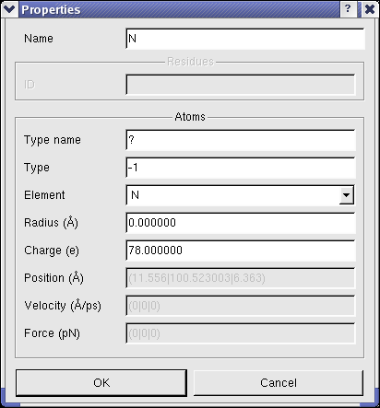Click the Type field containing -1

click(x=241, y=168)
